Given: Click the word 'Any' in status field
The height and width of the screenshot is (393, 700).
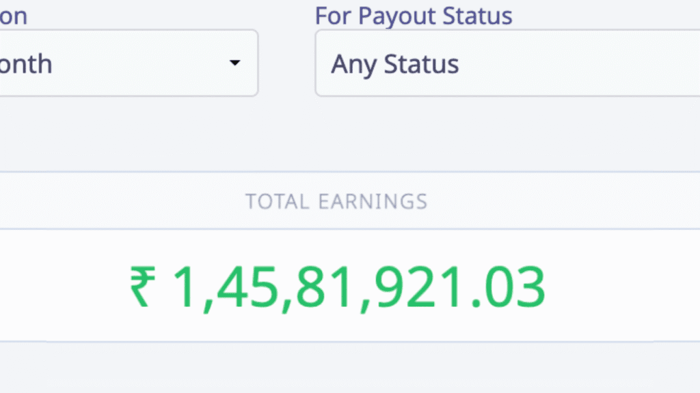Looking at the screenshot, I should coord(354,64).
